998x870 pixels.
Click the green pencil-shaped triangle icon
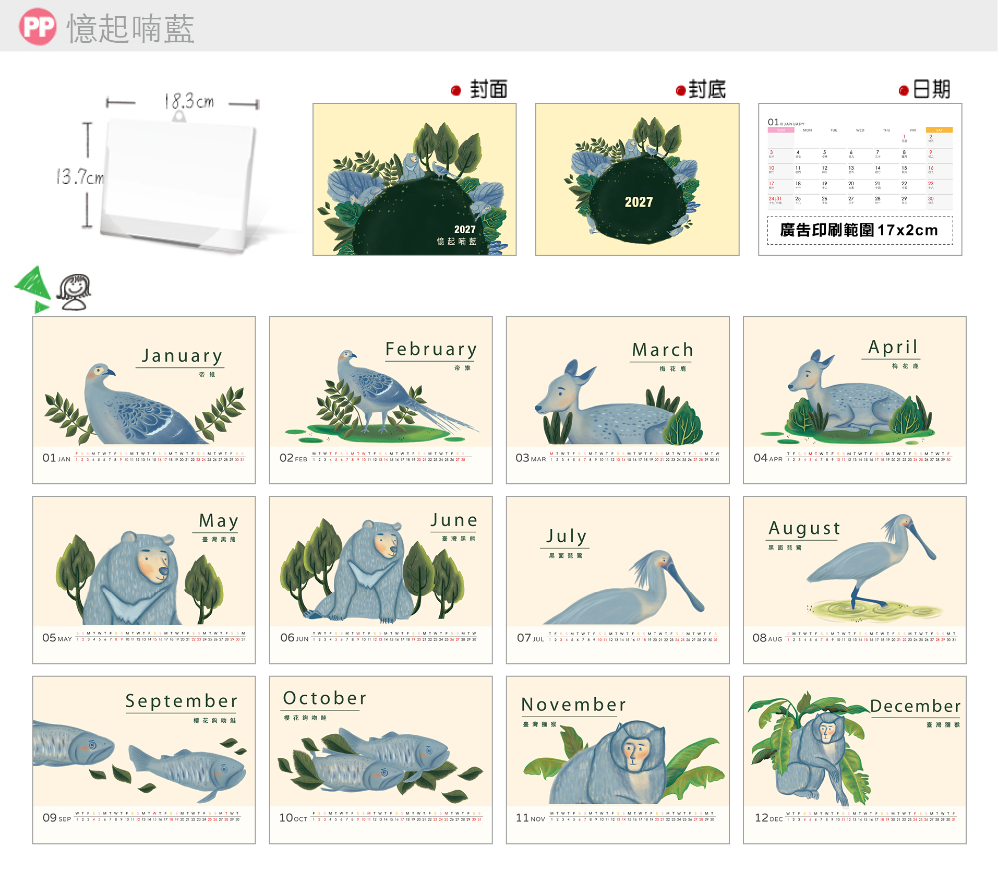click(33, 290)
